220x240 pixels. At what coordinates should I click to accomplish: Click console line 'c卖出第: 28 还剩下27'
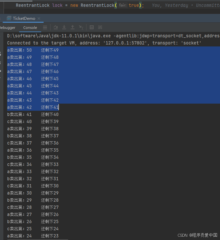point(33,207)
